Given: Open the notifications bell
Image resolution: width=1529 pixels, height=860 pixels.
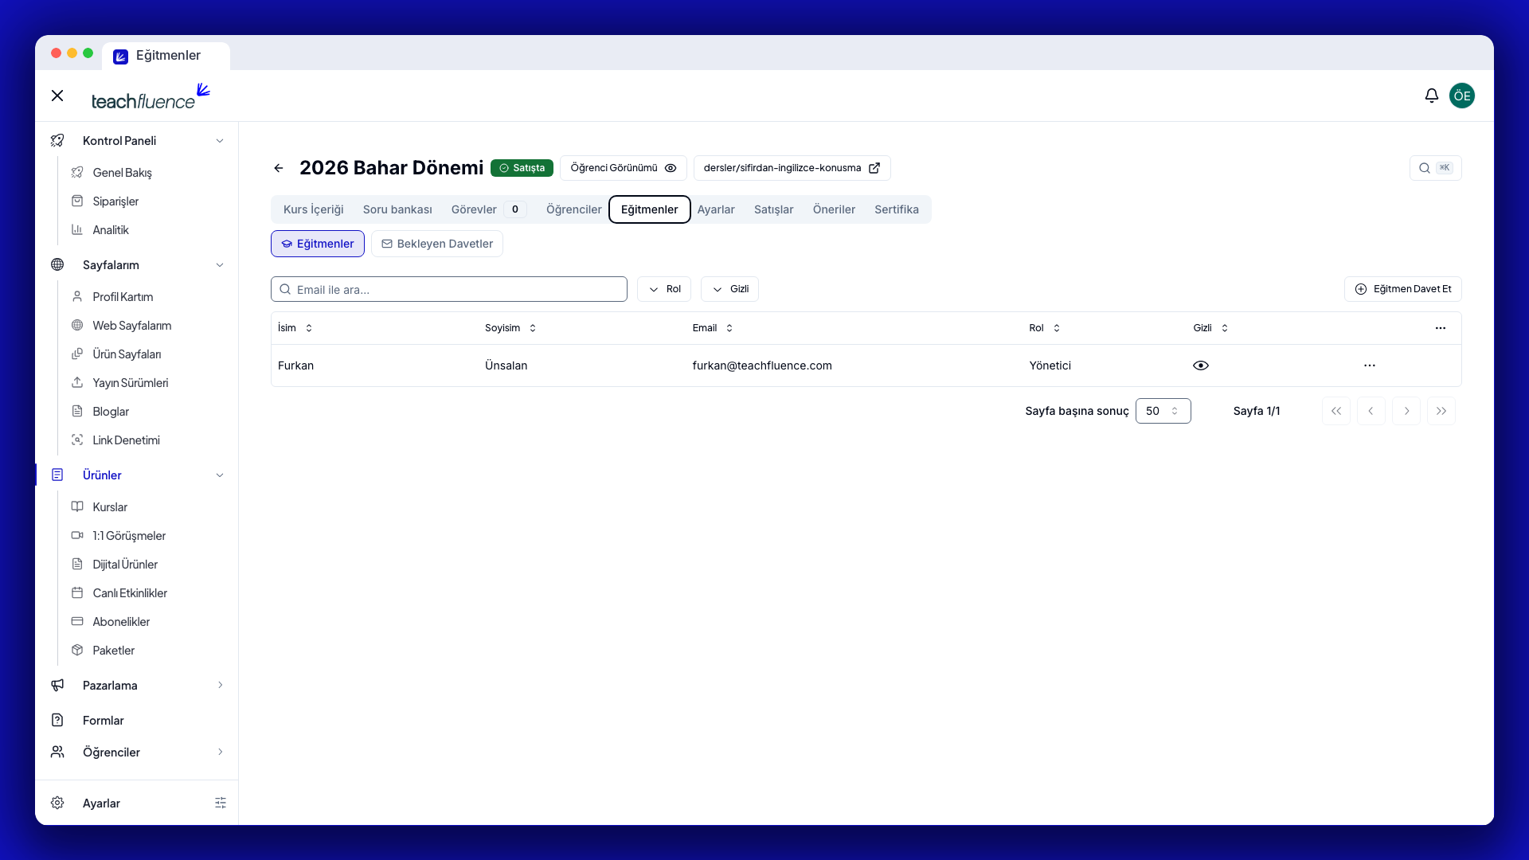Looking at the screenshot, I should [1431, 96].
